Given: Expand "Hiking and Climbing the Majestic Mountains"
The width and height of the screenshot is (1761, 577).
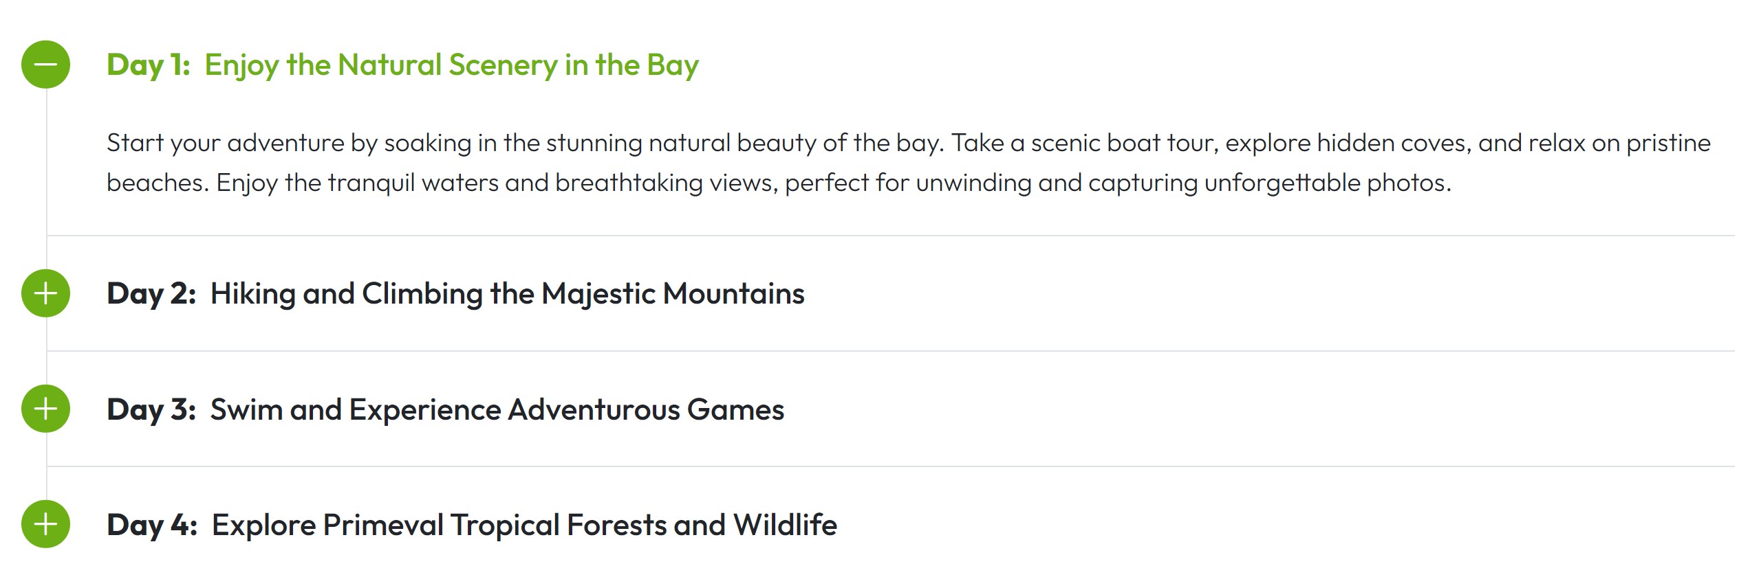Looking at the screenshot, I should [507, 294].
